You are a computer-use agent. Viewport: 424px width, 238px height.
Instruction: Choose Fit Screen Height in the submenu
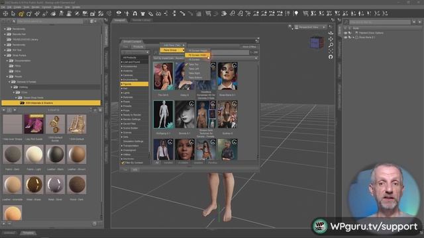(x=197, y=51)
